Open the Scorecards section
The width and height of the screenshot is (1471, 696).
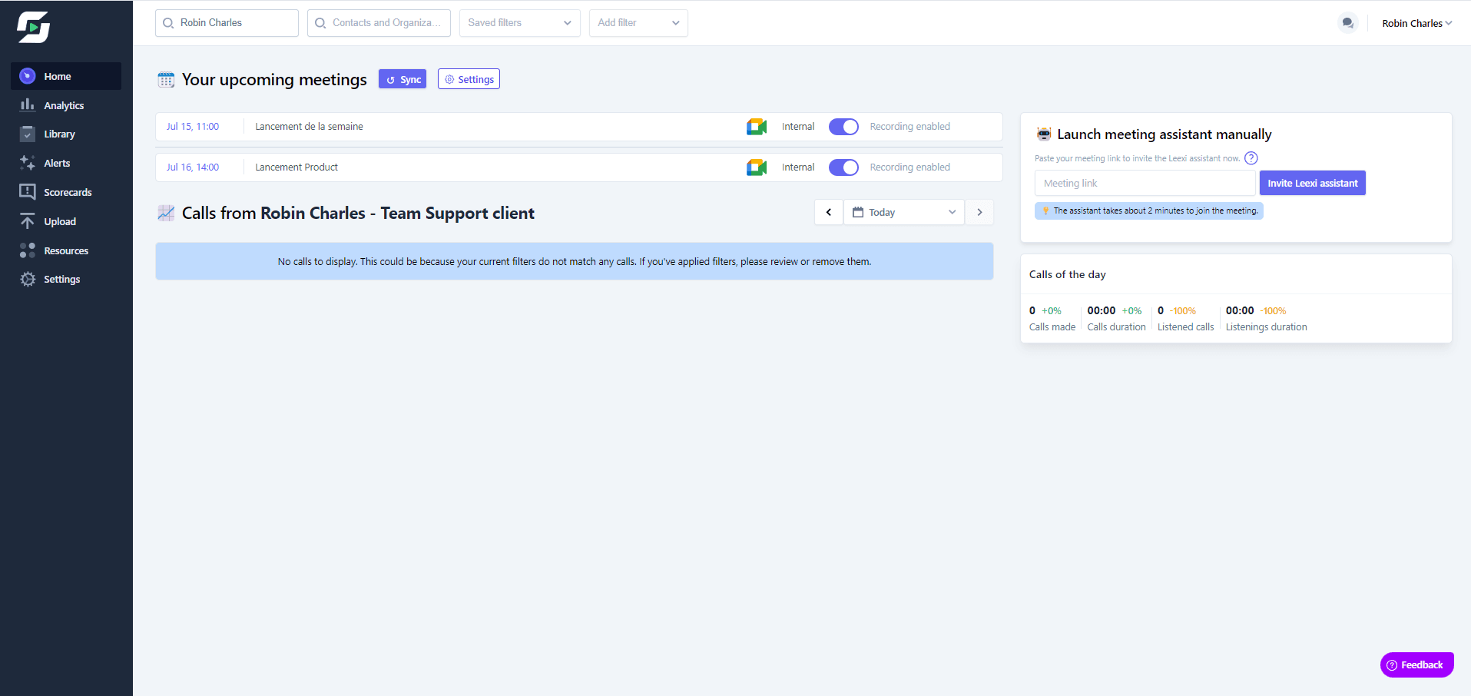click(68, 192)
